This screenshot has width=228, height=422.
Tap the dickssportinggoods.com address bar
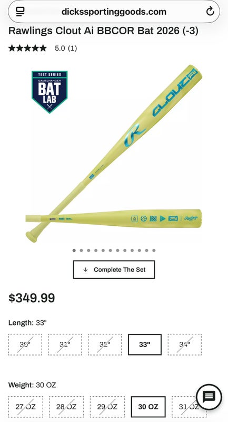pos(114,12)
